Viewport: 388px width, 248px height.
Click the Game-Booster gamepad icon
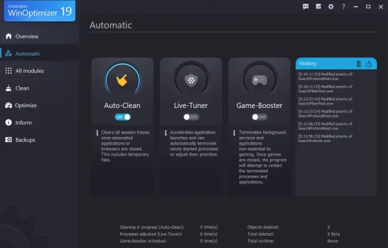coord(259,80)
